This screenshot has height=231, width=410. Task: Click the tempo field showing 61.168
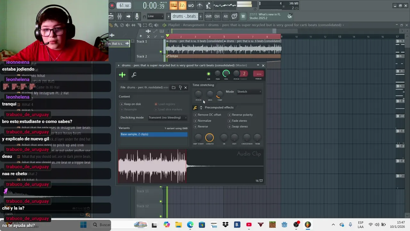(x=124, y=5)
